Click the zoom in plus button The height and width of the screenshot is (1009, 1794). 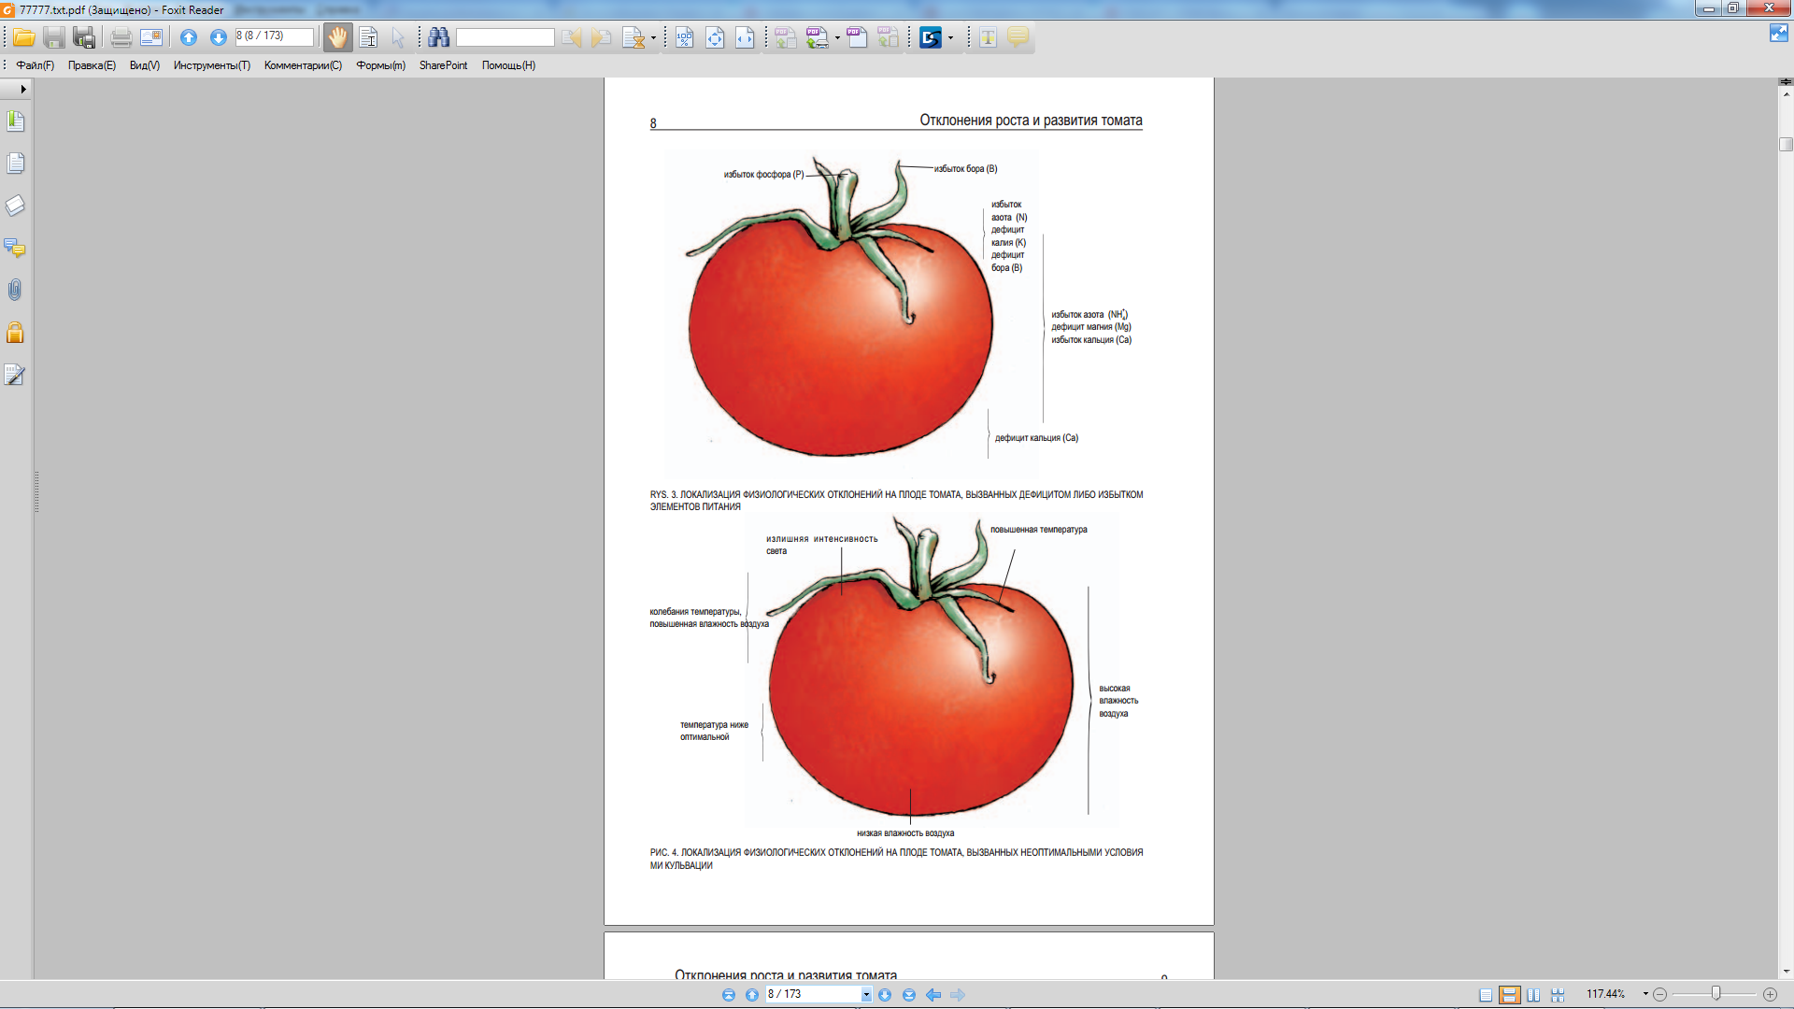(1770, 994)
